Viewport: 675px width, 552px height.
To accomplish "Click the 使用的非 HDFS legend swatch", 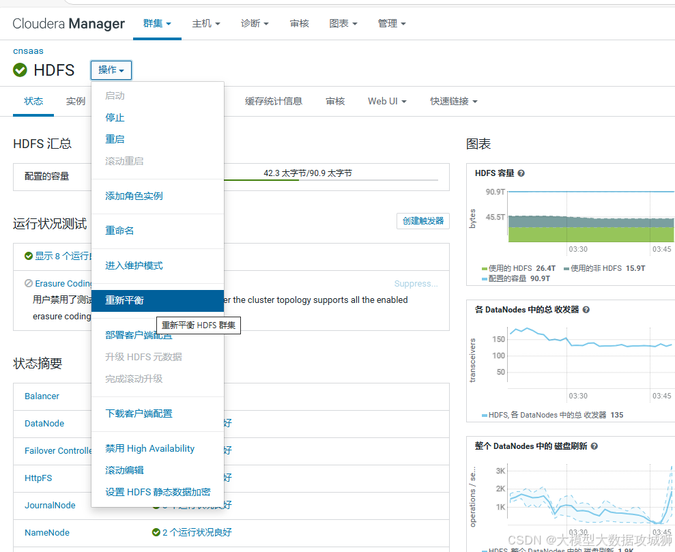I will click(x=566, y=268).
